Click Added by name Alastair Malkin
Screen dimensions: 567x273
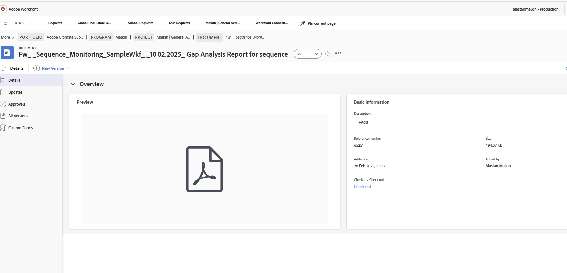498,166
